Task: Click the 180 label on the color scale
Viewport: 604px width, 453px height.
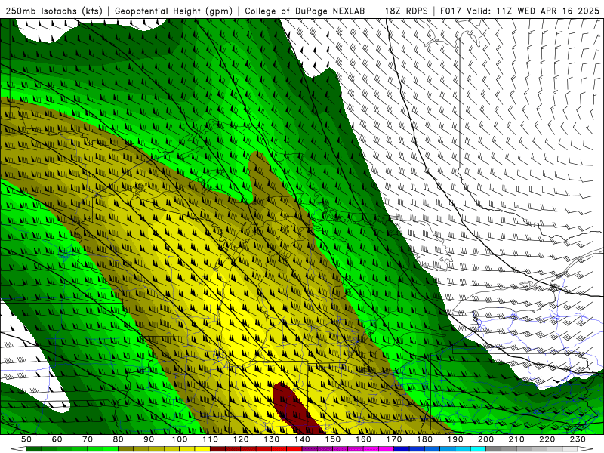Action: [x=424, y=439]
